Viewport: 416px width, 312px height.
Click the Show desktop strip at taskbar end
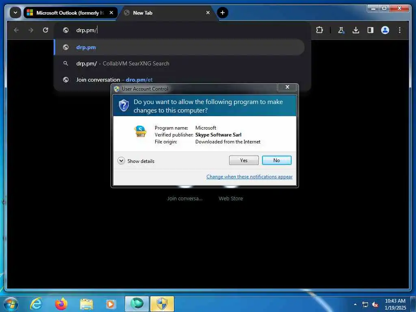point(413,304)
